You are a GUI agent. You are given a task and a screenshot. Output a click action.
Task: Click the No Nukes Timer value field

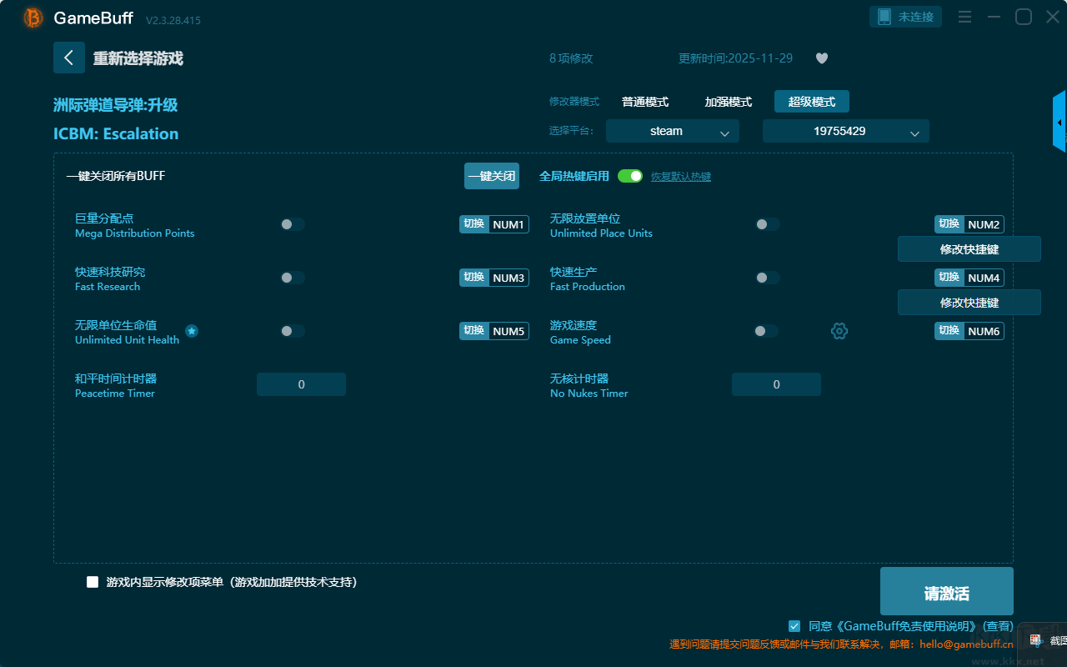(776, 384)
